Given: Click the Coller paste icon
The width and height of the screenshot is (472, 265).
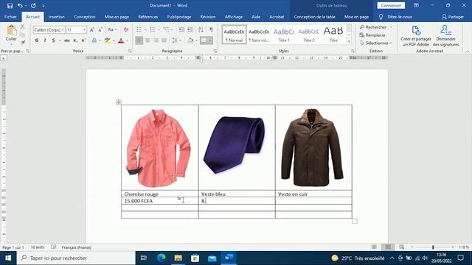Looking at the screenshot, I should 11,31.
